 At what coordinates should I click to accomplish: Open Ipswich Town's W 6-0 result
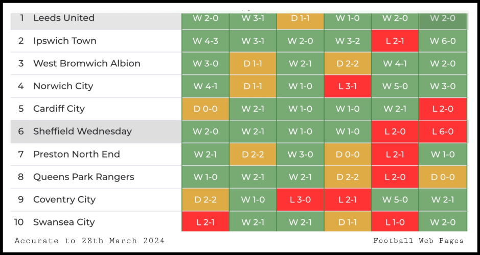443,41
